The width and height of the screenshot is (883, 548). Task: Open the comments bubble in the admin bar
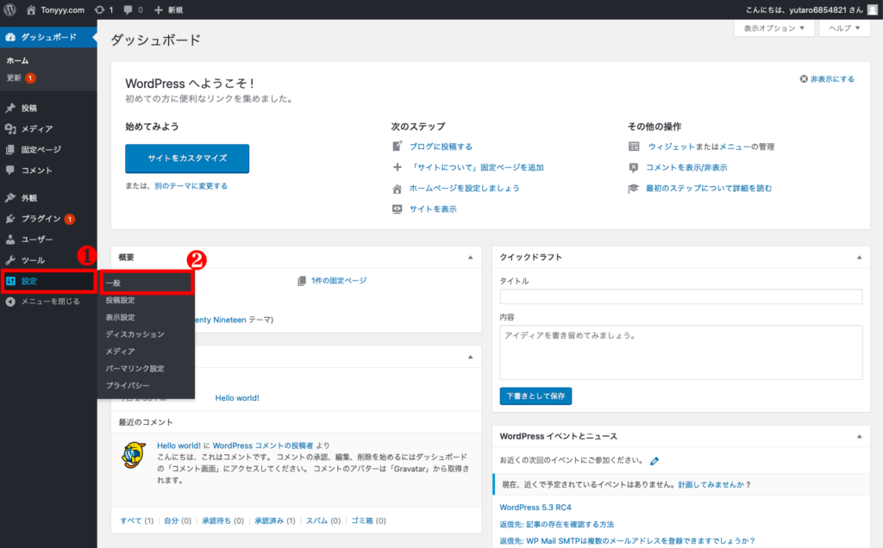pos(128,10)
